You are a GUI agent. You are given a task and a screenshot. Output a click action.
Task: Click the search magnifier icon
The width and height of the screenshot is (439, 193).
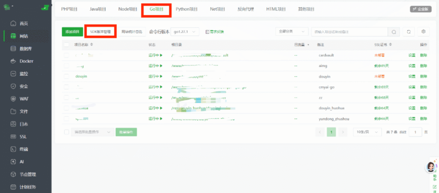click(x=394, y=32)
